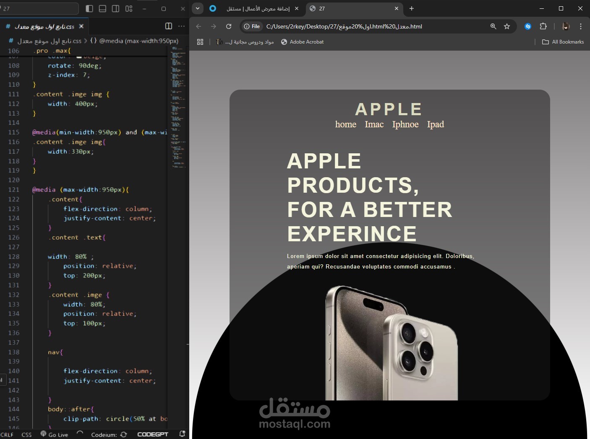
Task: Click CODEGPT in status bar
Action: pyautogui.click(x=153, y=435)
